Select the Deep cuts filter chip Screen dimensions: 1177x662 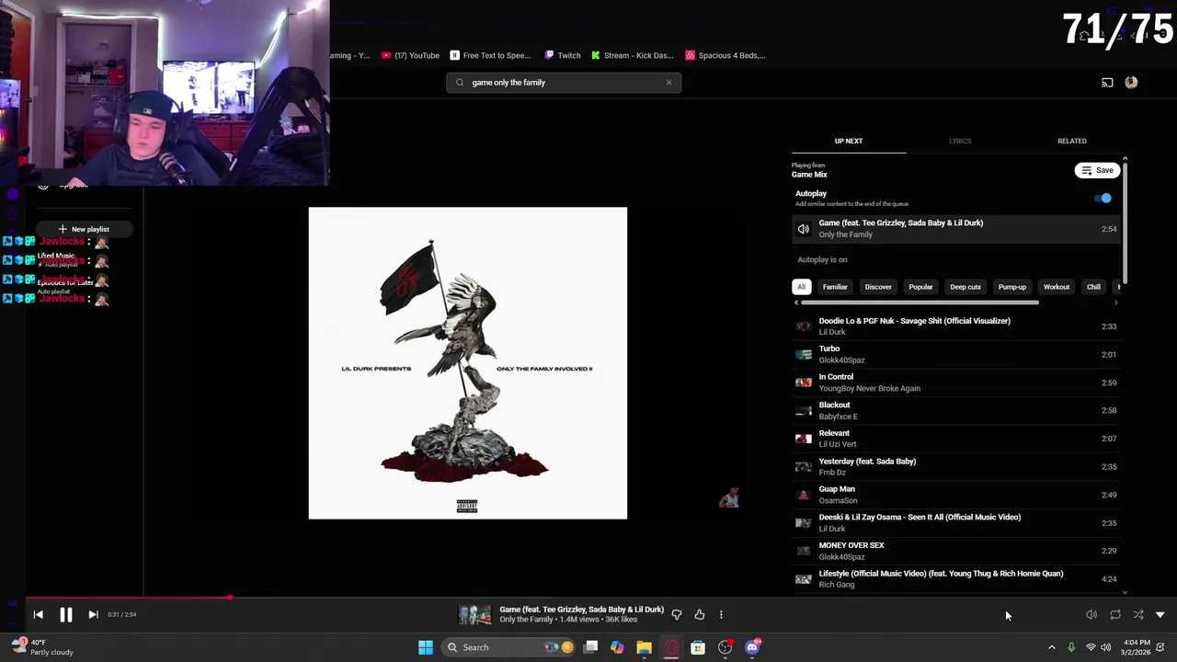(966, 287)
